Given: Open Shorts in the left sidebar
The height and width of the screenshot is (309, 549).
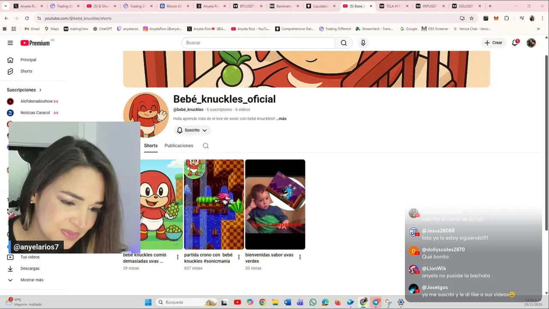Looking at the screenshot, I should tap(26, 71).
